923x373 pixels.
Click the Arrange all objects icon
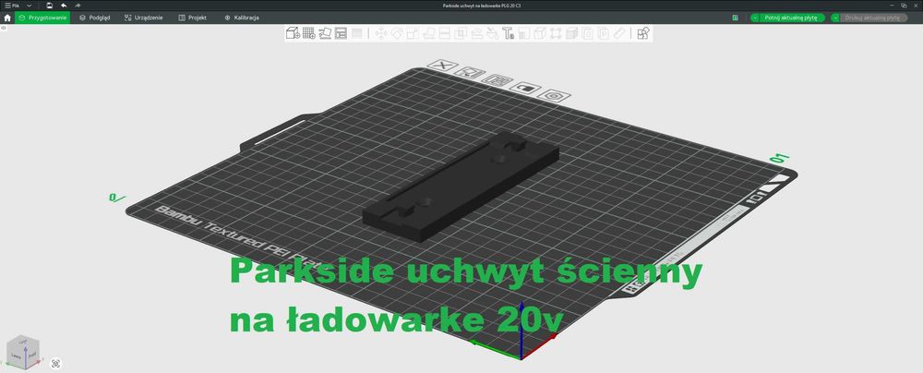click(341, 33)
